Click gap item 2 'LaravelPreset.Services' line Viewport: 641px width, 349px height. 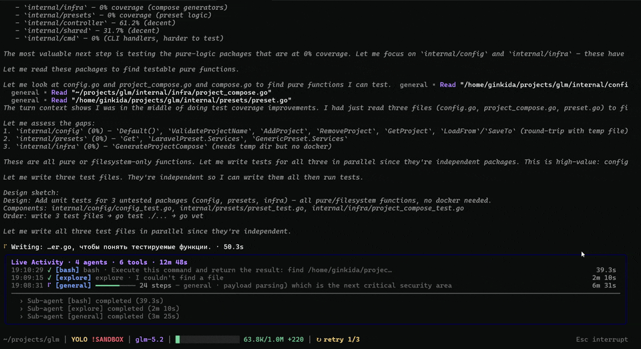pyautogui.click(x=176, y=138)
